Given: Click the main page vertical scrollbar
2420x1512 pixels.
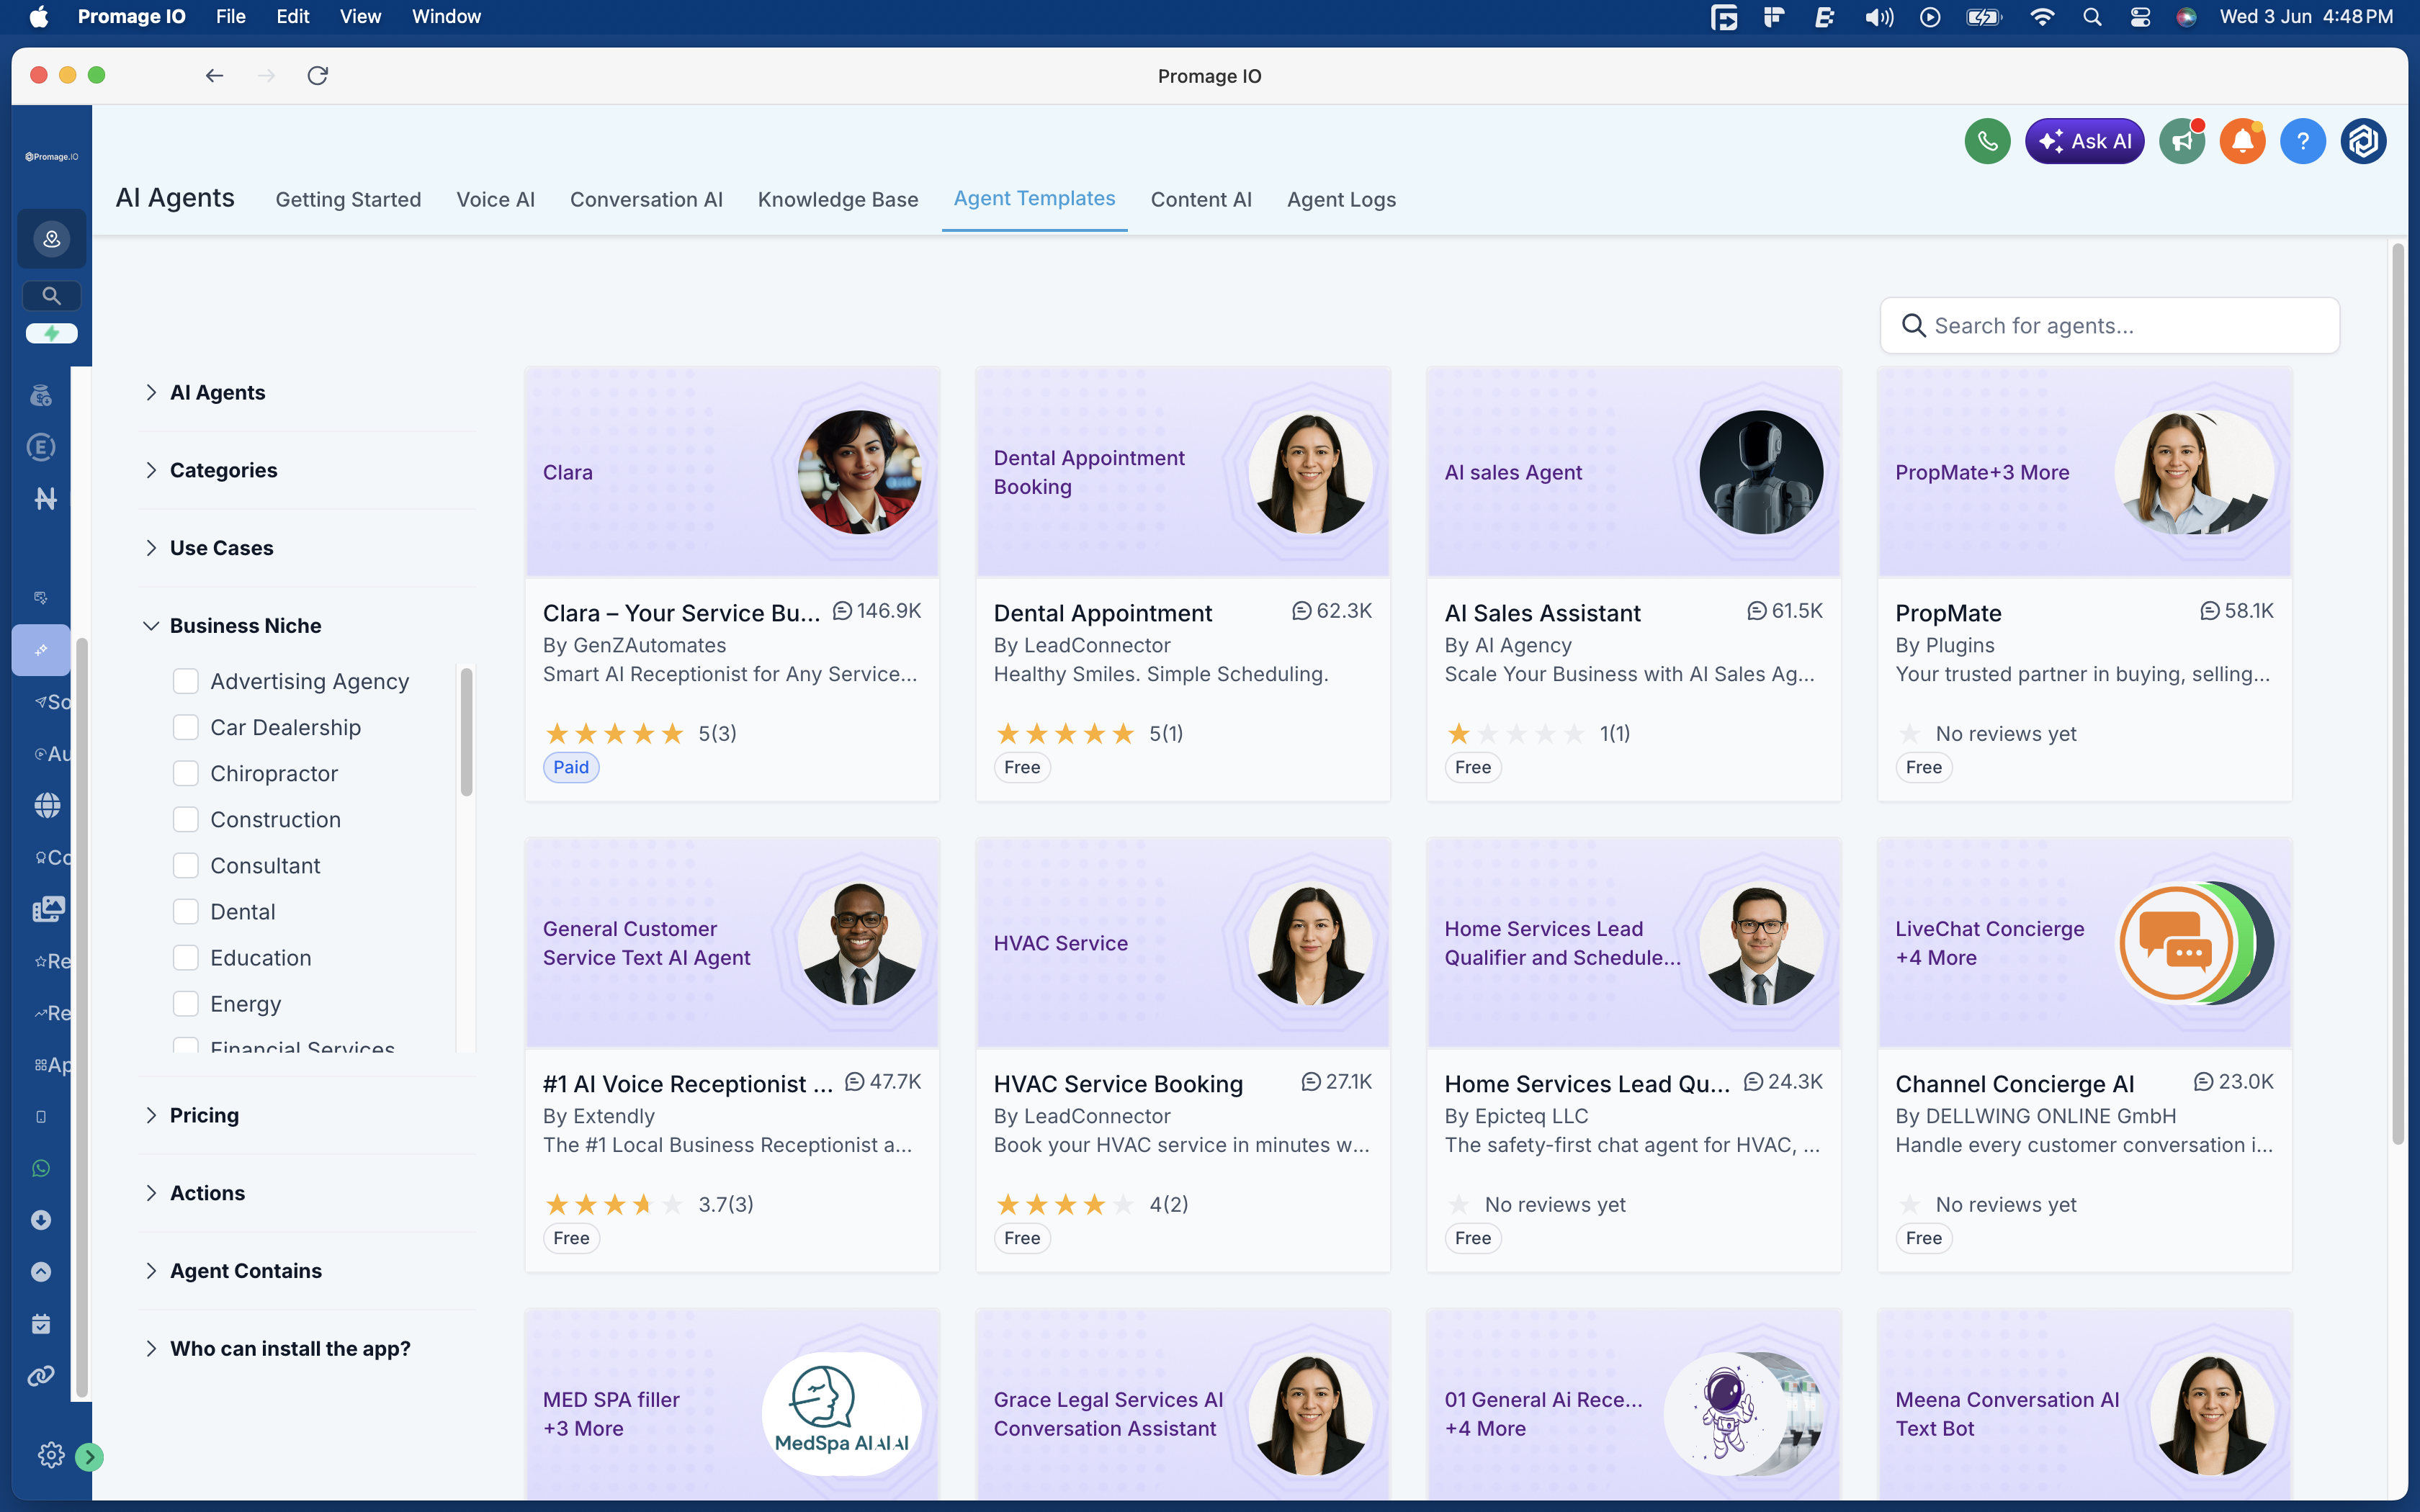Looking at the screenshot, I should (2397, 695).
